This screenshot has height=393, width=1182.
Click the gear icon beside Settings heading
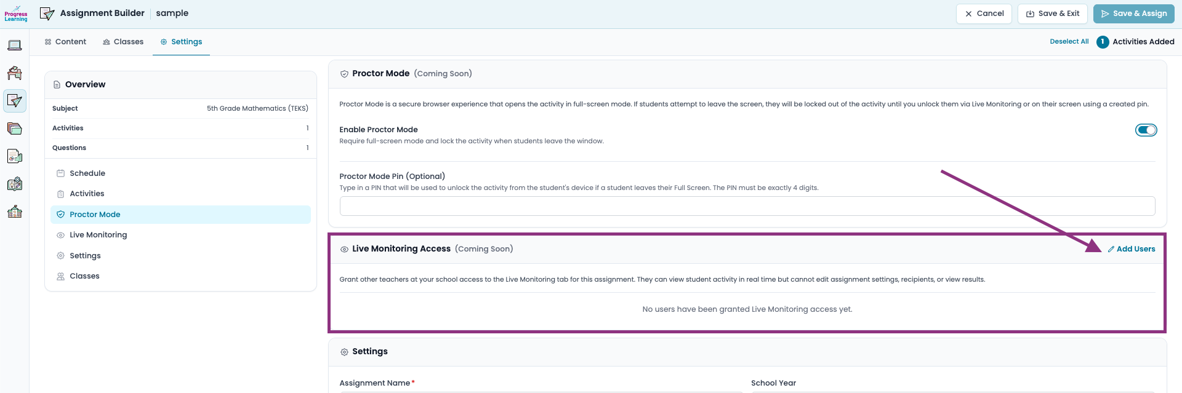coord(344,352)
